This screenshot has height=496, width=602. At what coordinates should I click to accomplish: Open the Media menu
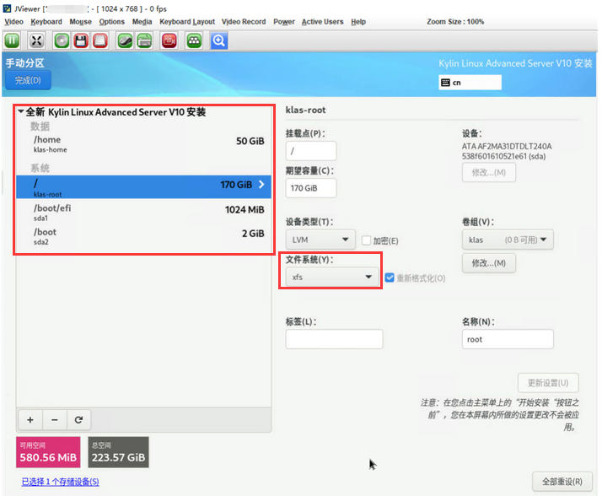click(142, 22)
